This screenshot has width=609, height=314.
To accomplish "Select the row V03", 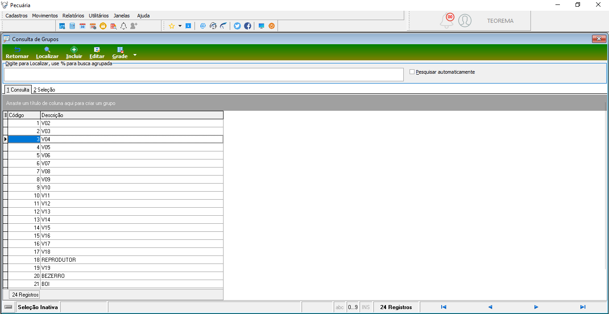I will click(x=116, y=131).
